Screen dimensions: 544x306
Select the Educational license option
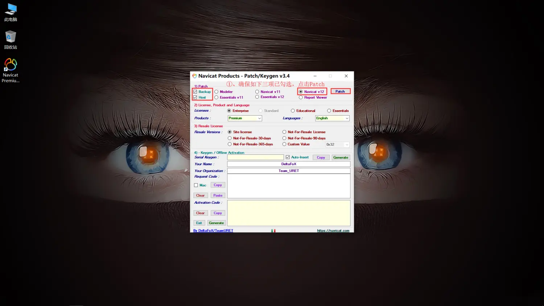293,111
